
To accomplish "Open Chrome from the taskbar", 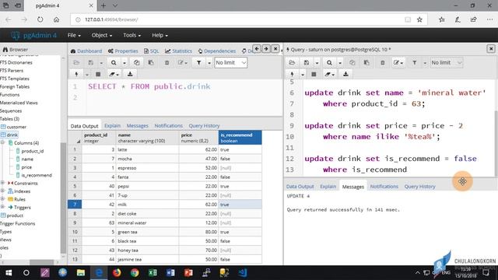I will [x=135, y=273].
